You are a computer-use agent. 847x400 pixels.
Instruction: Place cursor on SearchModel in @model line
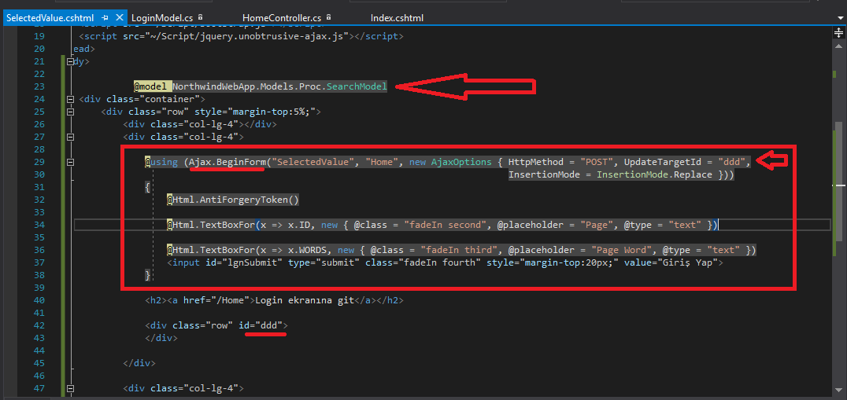[x=357, y=86]
